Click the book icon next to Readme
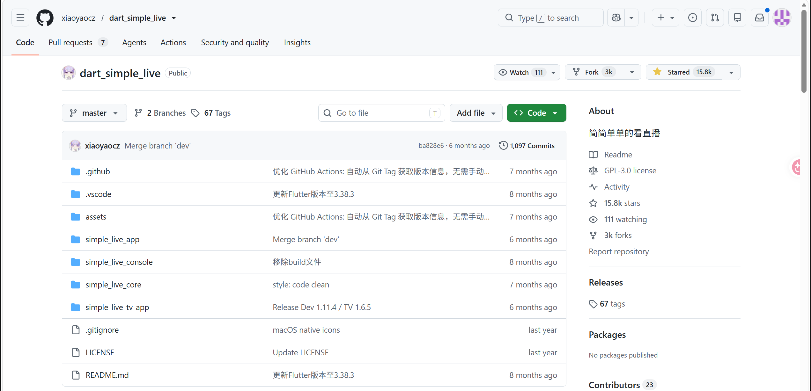This screenshot has width=811, height=391. [x=593, y=155]
